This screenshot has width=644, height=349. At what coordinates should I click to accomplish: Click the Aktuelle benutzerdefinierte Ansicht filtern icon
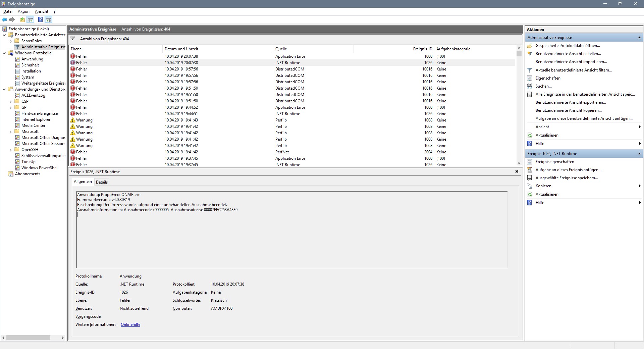[530, 70]
